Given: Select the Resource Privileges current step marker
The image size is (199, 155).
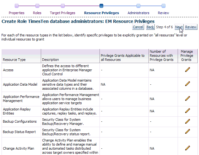Looking at the screenshot, I should coord(101,6).
